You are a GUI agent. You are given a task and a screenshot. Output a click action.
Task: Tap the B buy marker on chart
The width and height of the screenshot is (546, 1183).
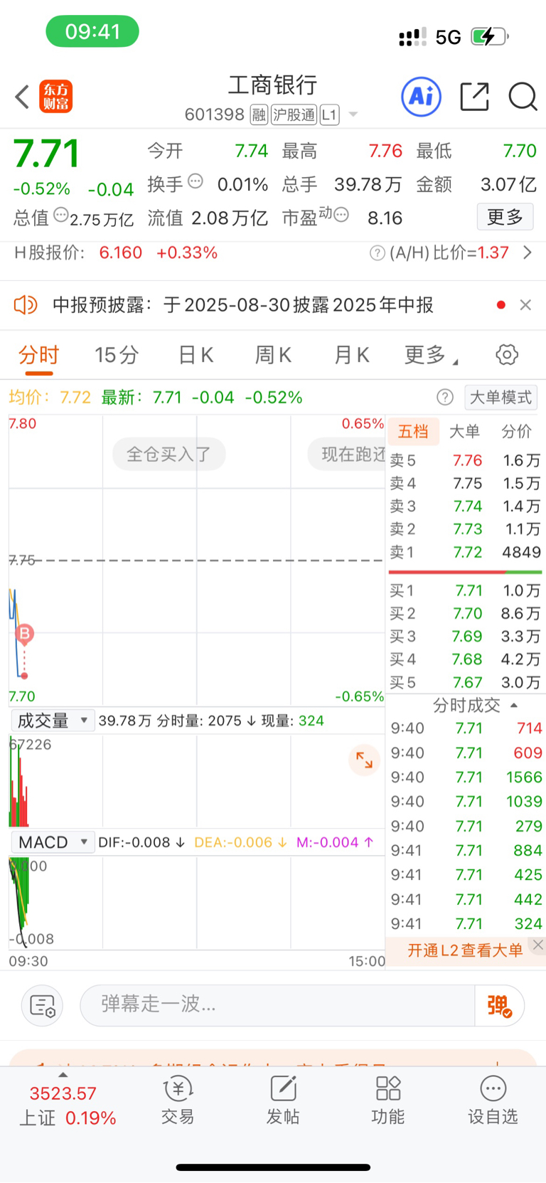[25, 634]
